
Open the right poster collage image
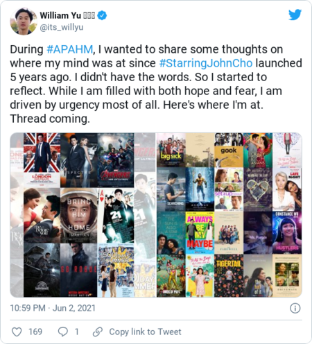click(x=229, y=215)
